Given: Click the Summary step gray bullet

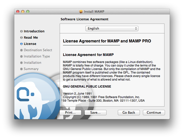Looking at the screenshot, I should click(21, 69).
